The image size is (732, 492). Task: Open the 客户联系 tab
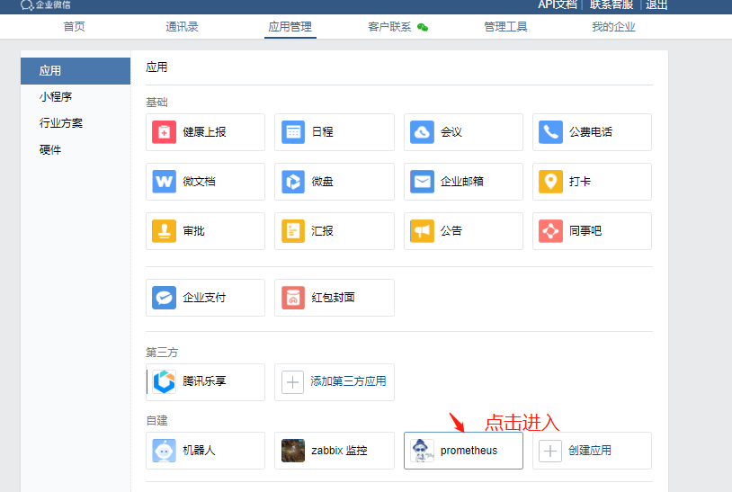click(x=389, y=27)
